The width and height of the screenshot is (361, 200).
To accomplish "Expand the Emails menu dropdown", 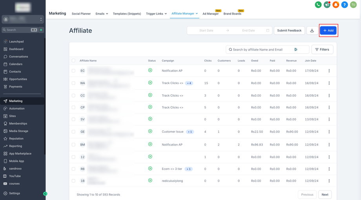I will tap(102, 14).
